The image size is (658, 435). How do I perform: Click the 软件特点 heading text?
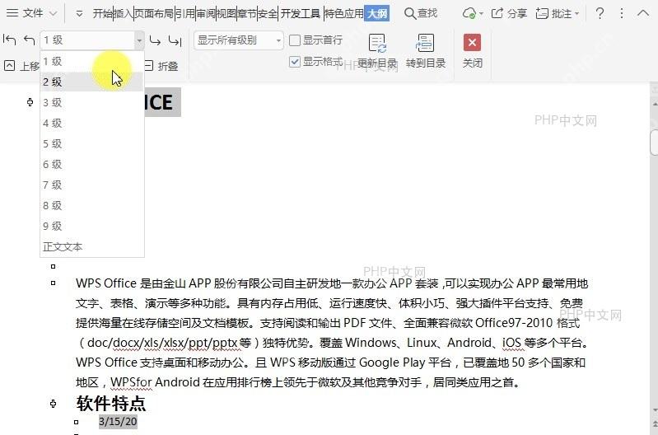(111, 404)
